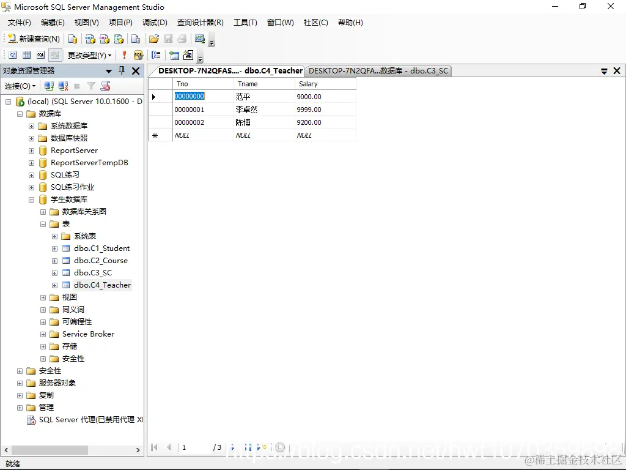
Task: Open the Change Type (更改类型) dropdown
Action: [89, 55]
